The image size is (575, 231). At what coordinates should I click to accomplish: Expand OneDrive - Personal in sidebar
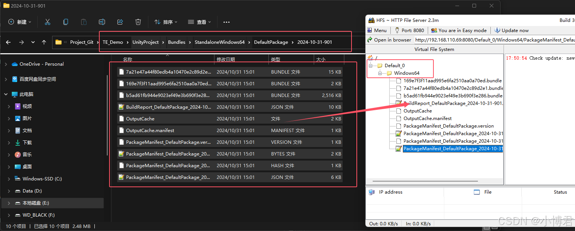click(6, 64)
